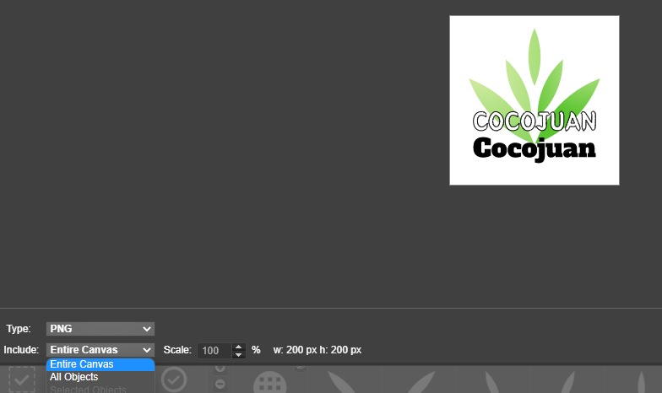Click the round grid icon
The height and width of the screenshot is (393, 662).
[x=270, y=383]
